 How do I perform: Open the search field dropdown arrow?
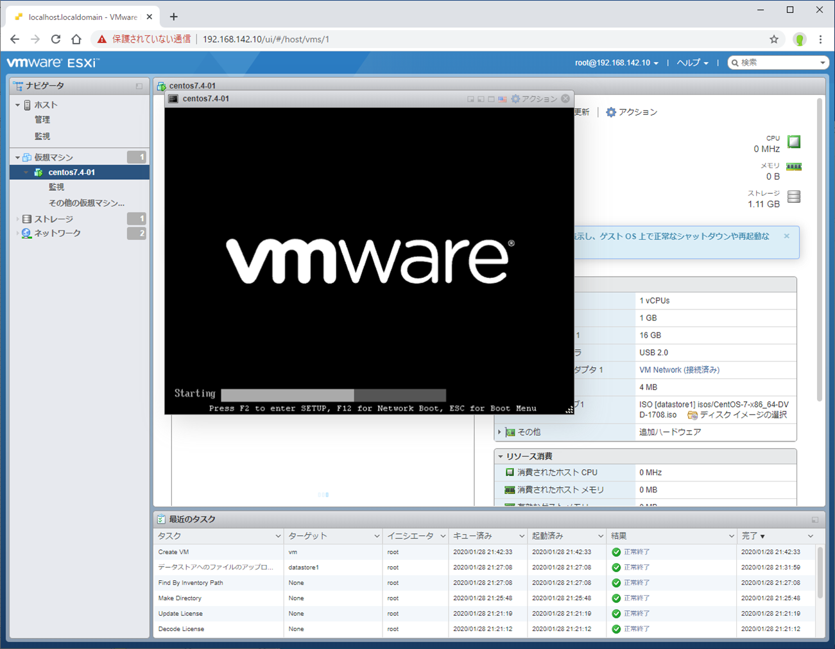pos(823,63)
